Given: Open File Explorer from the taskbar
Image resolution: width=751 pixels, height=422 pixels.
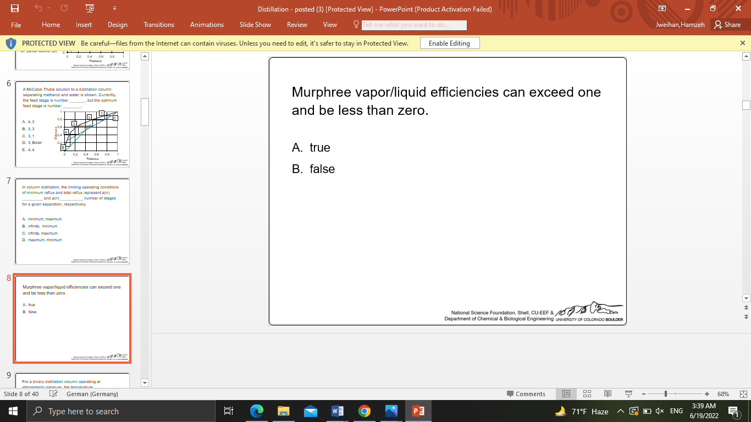Looking at the screenshot, I should [283, 411].
